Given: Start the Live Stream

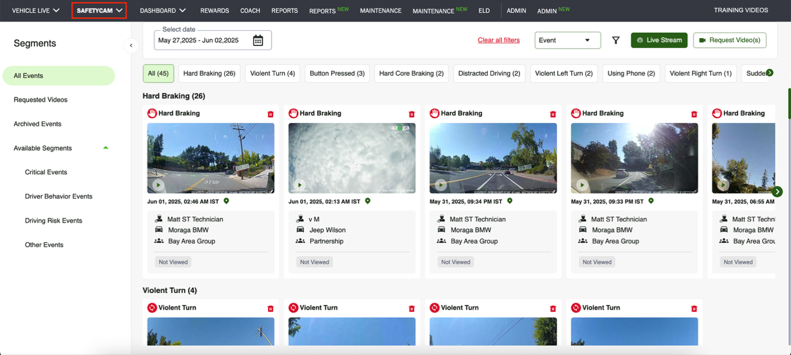Looking at the screenshot, I should 659,40.
